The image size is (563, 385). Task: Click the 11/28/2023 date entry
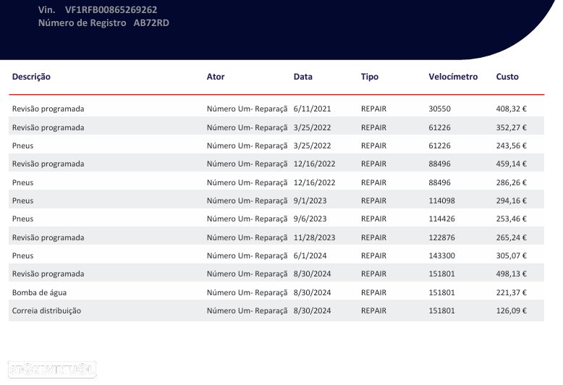pyautogui.click(x=315, y=237)
